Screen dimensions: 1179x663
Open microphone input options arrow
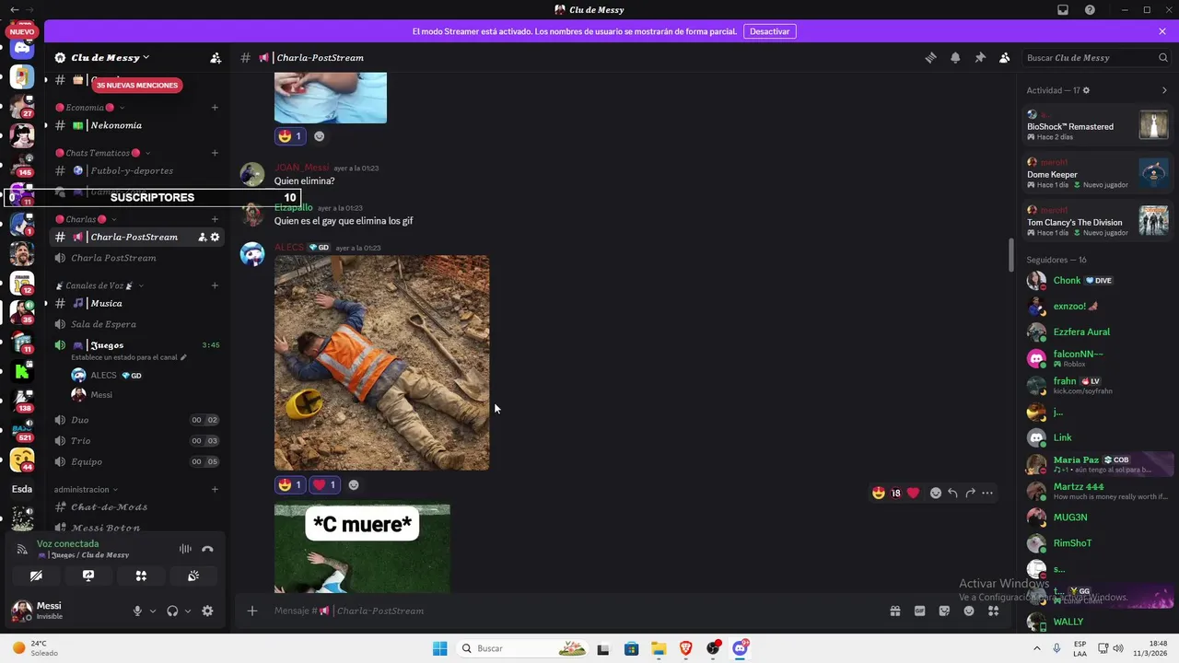(x=153, y=611)
